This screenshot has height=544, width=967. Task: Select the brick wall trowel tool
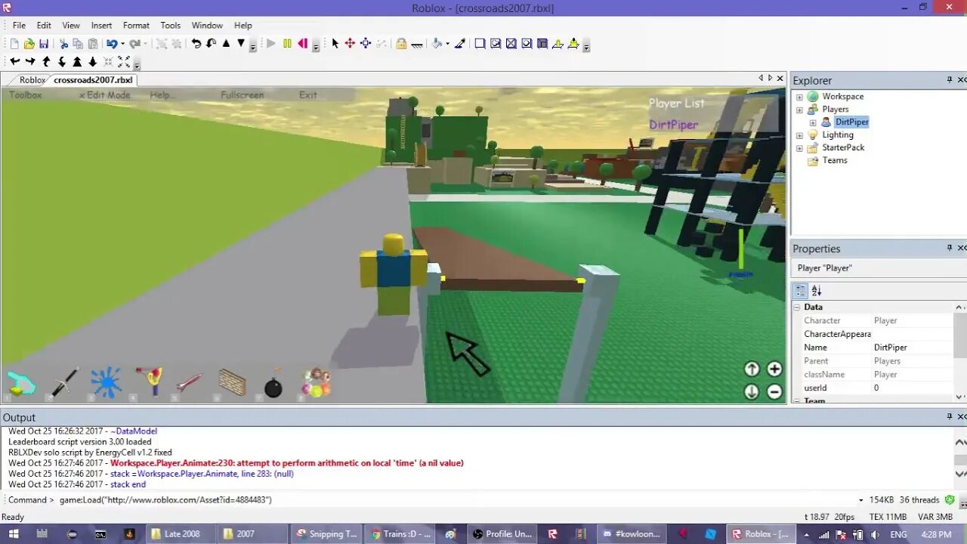[231, 382]
